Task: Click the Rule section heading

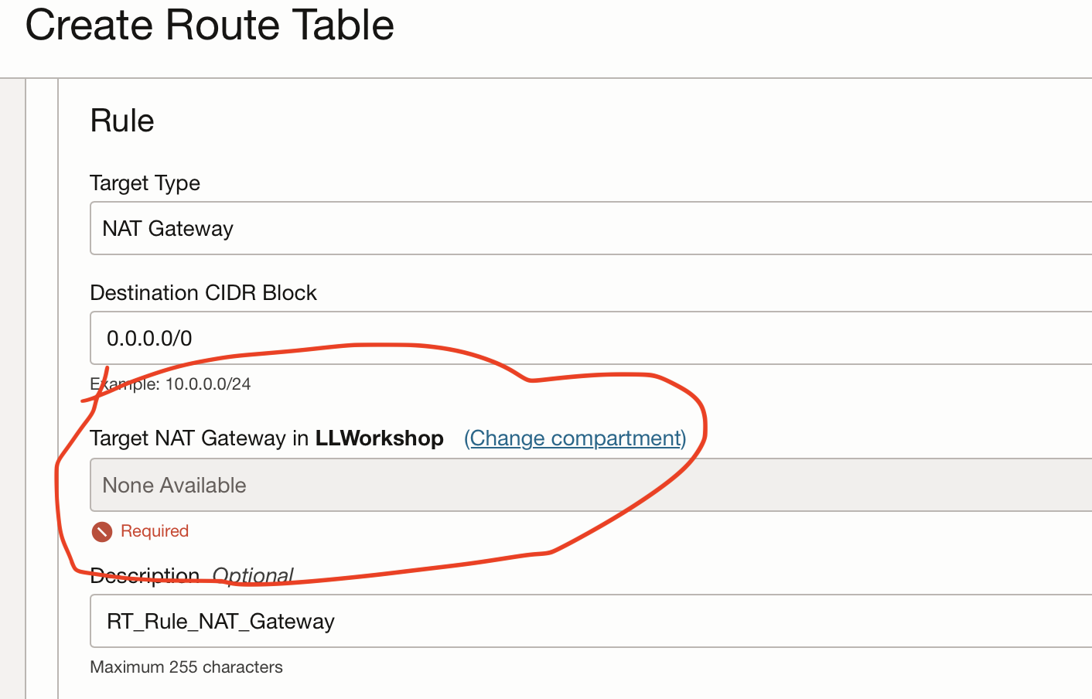Action: [122, 120]
